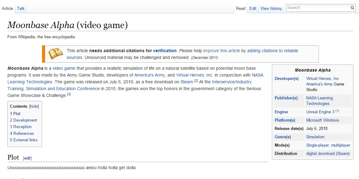The image size is (359, 179).
Task: Switch to the Talk tab
Action: [21, 8]
